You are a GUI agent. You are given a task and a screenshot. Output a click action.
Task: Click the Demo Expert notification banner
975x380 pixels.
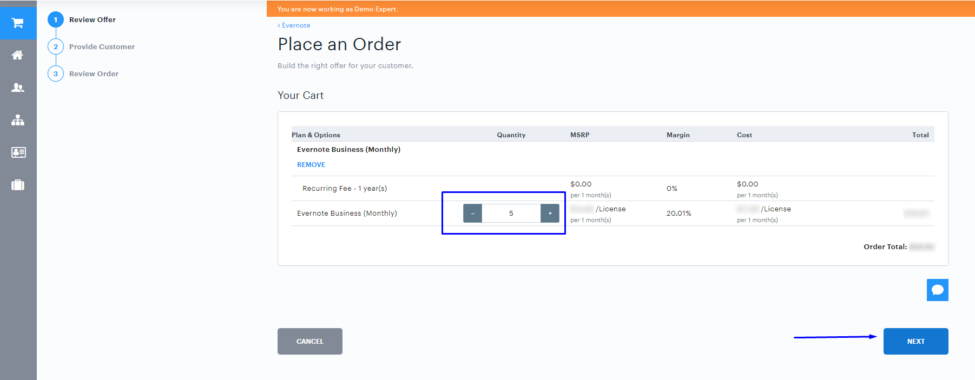coord(621,9)
